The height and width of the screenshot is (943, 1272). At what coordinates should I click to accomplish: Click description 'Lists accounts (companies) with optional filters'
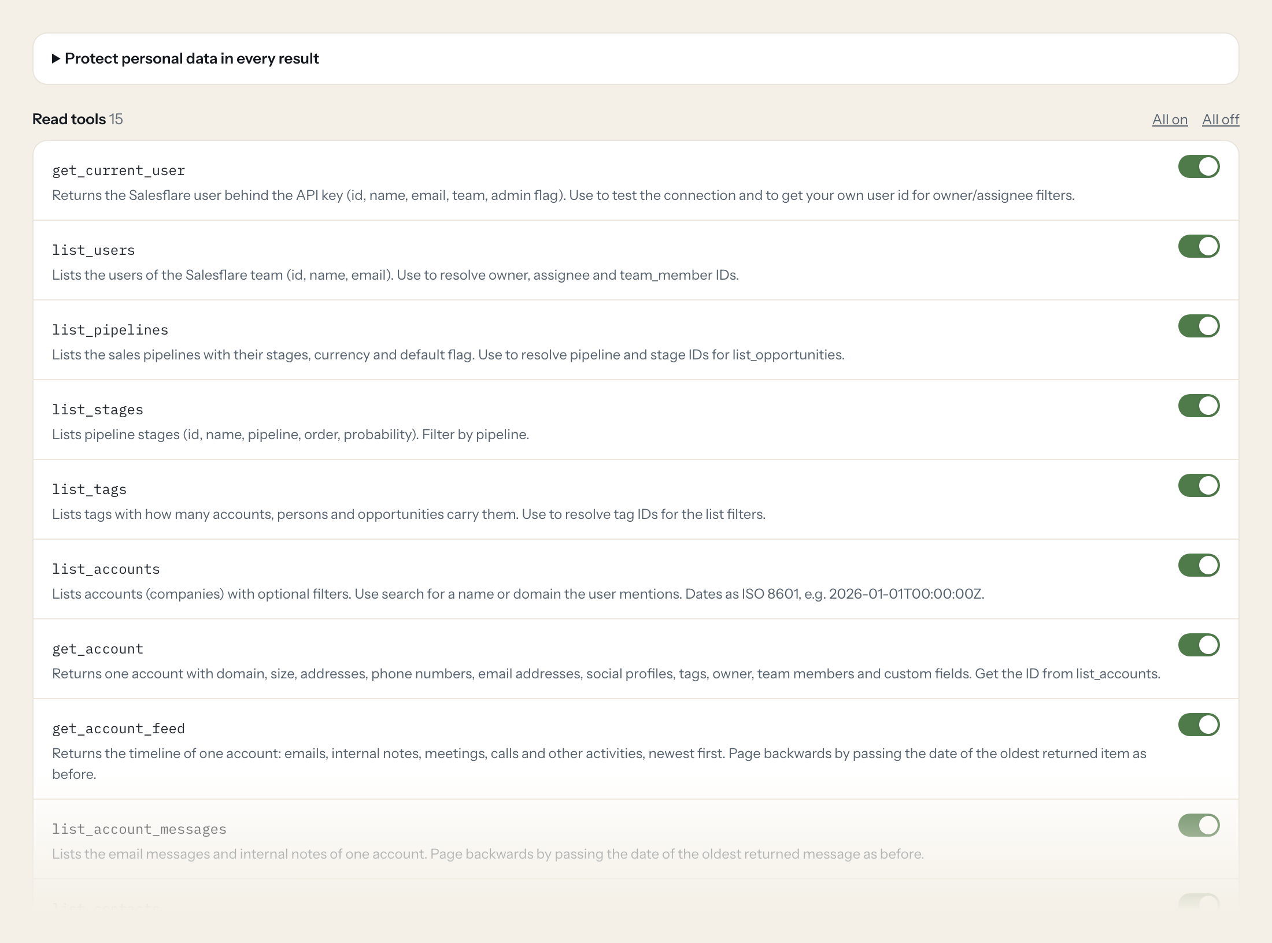click(518, 594)
